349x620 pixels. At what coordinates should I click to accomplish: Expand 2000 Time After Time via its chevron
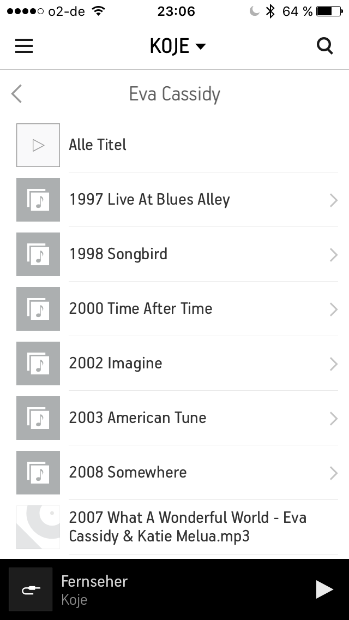coord(333,309)
